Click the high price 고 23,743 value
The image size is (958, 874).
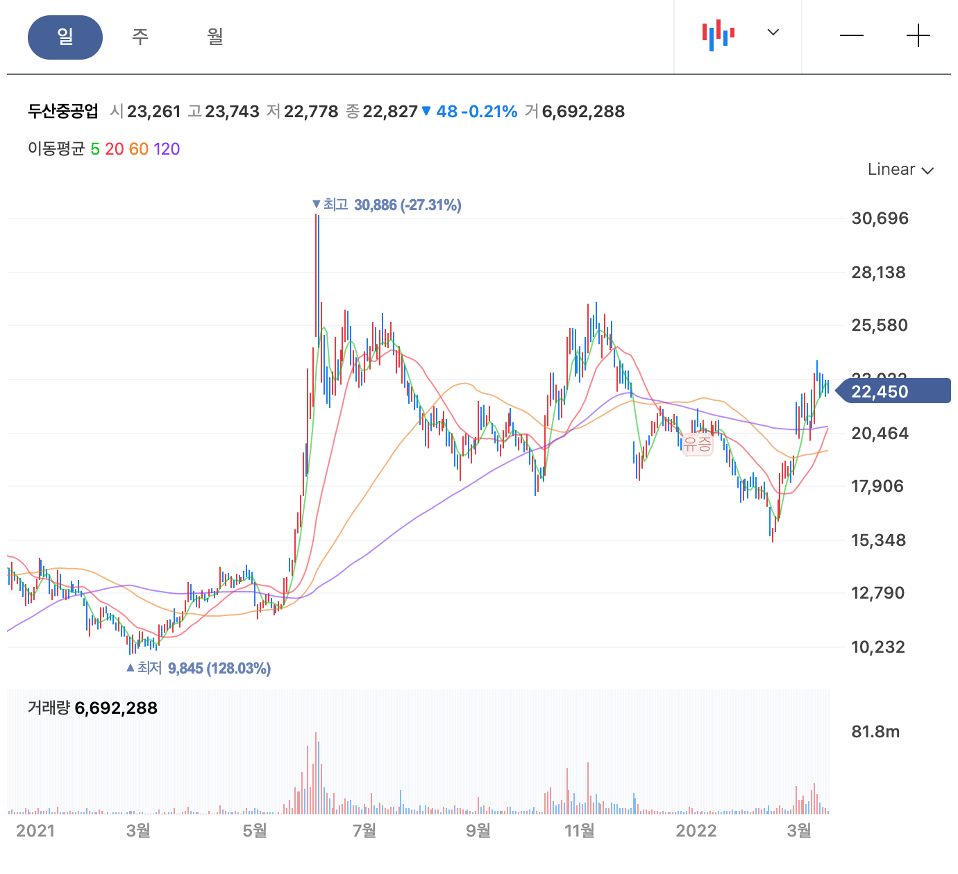coord(224,112)
